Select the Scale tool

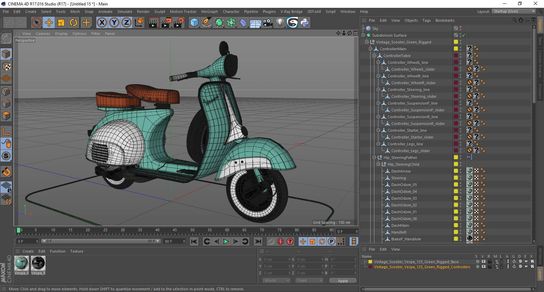coord(61,23)
